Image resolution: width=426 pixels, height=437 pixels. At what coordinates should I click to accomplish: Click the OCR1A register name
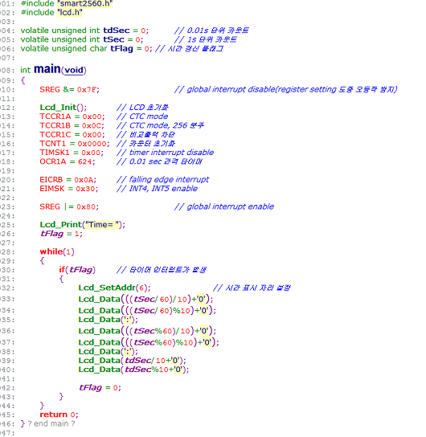[53, 161]
